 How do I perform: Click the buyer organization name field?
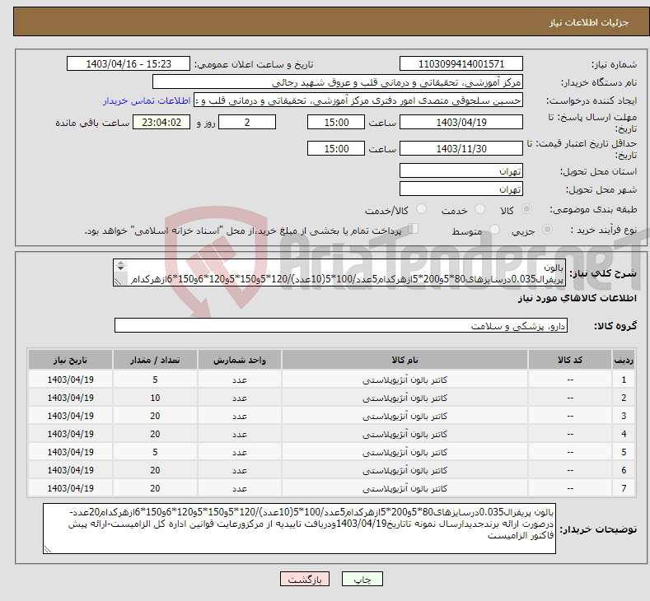coord(338,82)
